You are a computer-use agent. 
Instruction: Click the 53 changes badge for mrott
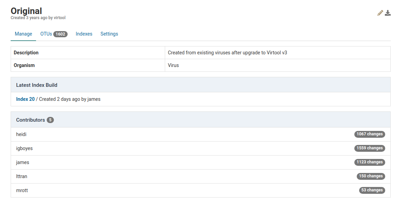point(372,190)
